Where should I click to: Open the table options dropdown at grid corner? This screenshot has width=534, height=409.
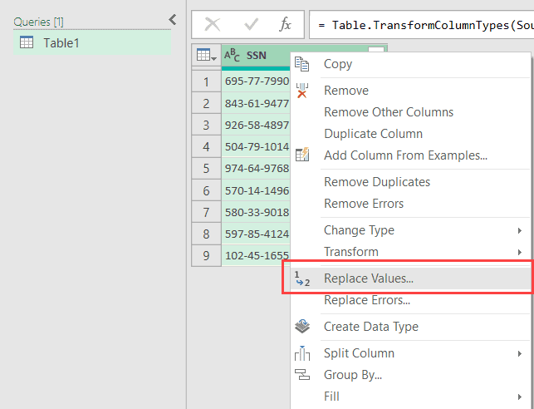[206, 56]
